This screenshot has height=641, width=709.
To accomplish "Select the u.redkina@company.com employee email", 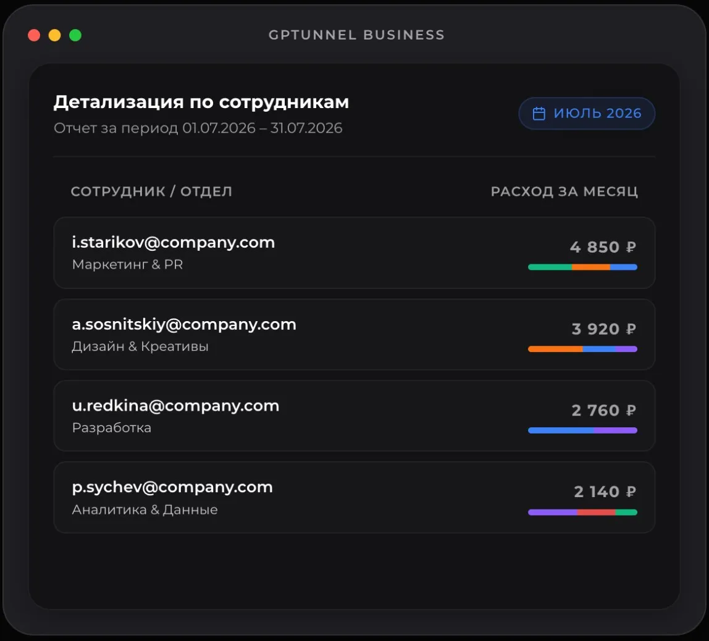I will point(175,406).
